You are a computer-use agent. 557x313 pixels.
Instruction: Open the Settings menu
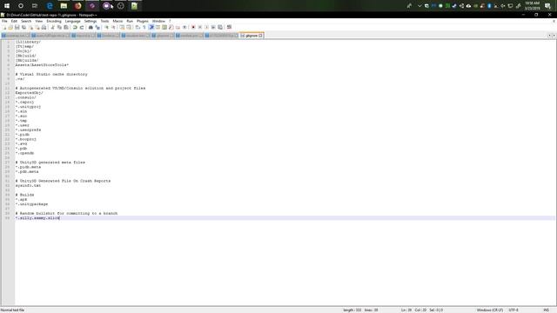click(91, 21)
